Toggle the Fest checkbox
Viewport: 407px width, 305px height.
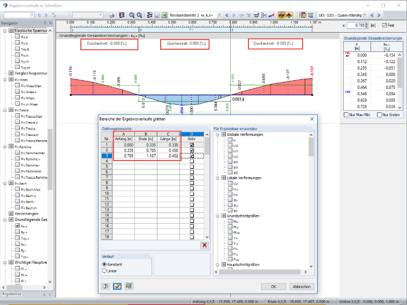click(385, 25)
